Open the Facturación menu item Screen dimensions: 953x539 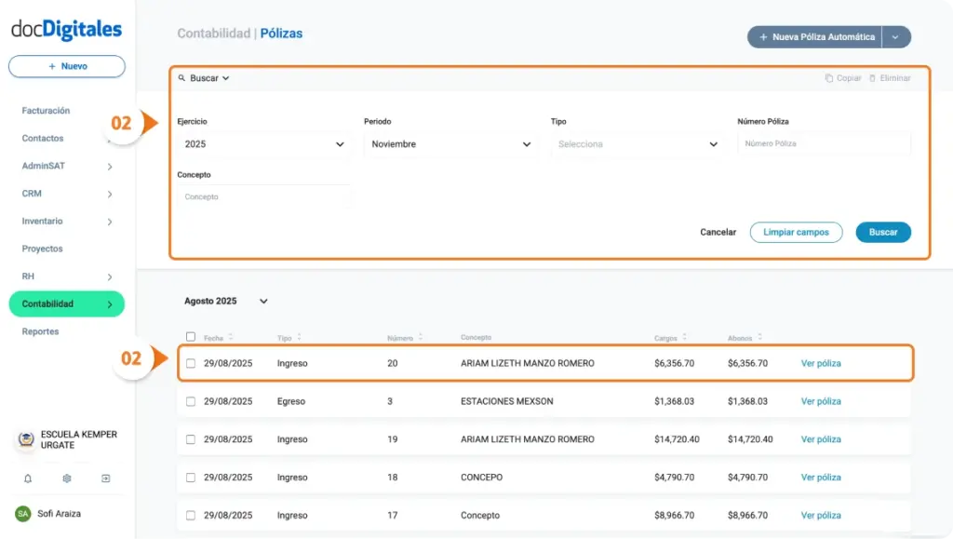(46, 110)
